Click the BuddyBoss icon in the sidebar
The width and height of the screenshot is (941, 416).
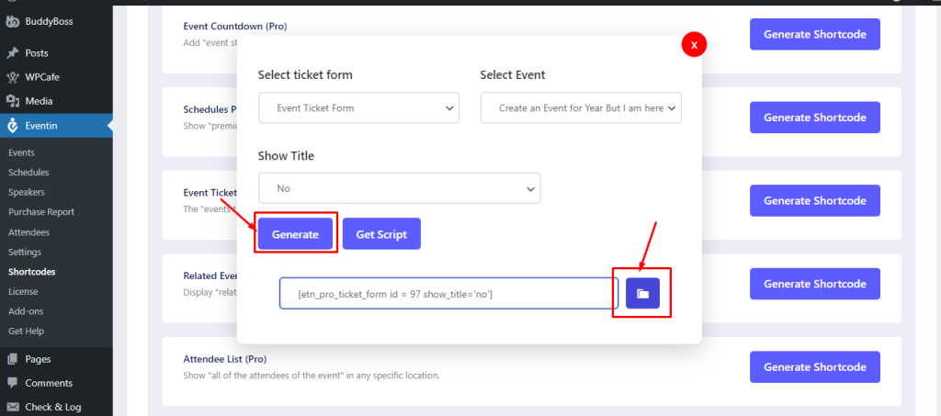12,21
